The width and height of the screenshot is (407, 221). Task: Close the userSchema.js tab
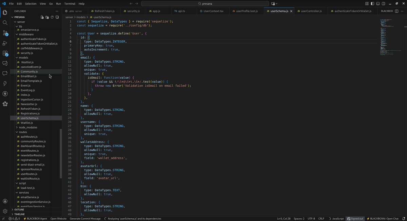(291, 11)
